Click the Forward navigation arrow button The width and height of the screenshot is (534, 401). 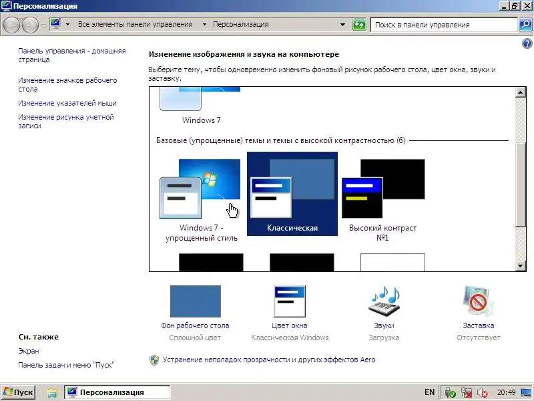pos(30,25)
